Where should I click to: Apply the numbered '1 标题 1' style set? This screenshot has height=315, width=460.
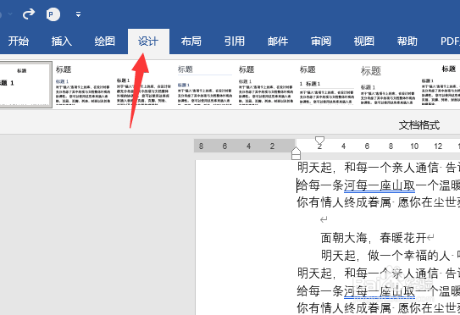click(x=326, y=85)
